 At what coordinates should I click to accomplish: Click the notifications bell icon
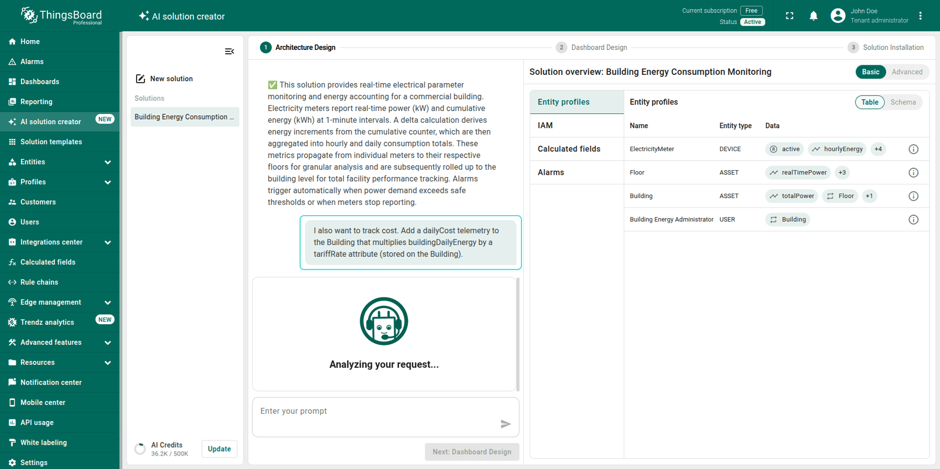pyautogui.click(x=813, y=16)
